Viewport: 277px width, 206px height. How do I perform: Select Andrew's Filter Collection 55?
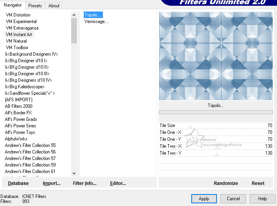(30, 145)
